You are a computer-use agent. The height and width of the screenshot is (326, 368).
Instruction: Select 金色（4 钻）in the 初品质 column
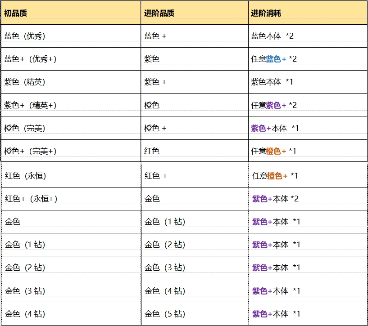coord(25,314)
